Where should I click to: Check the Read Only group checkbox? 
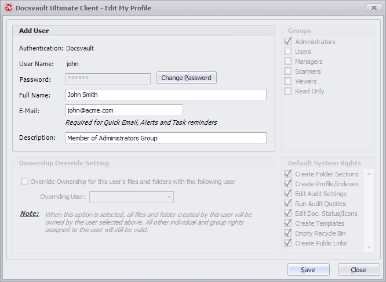tap(288, 91)
